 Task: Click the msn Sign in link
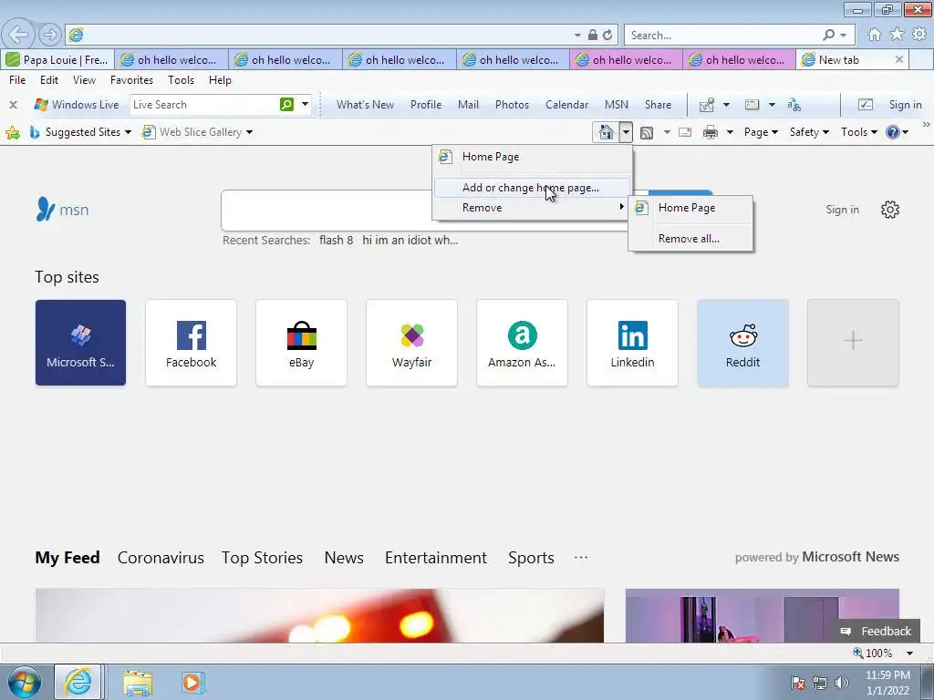[842, 210]
